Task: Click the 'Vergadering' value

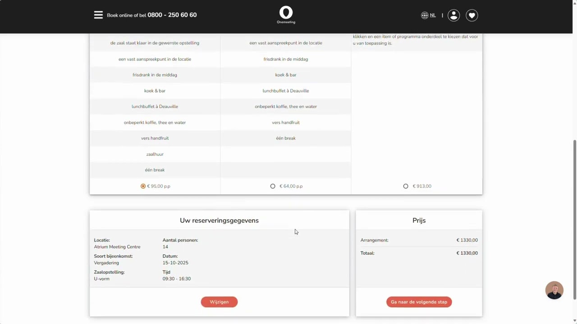Action: [106, 263]
